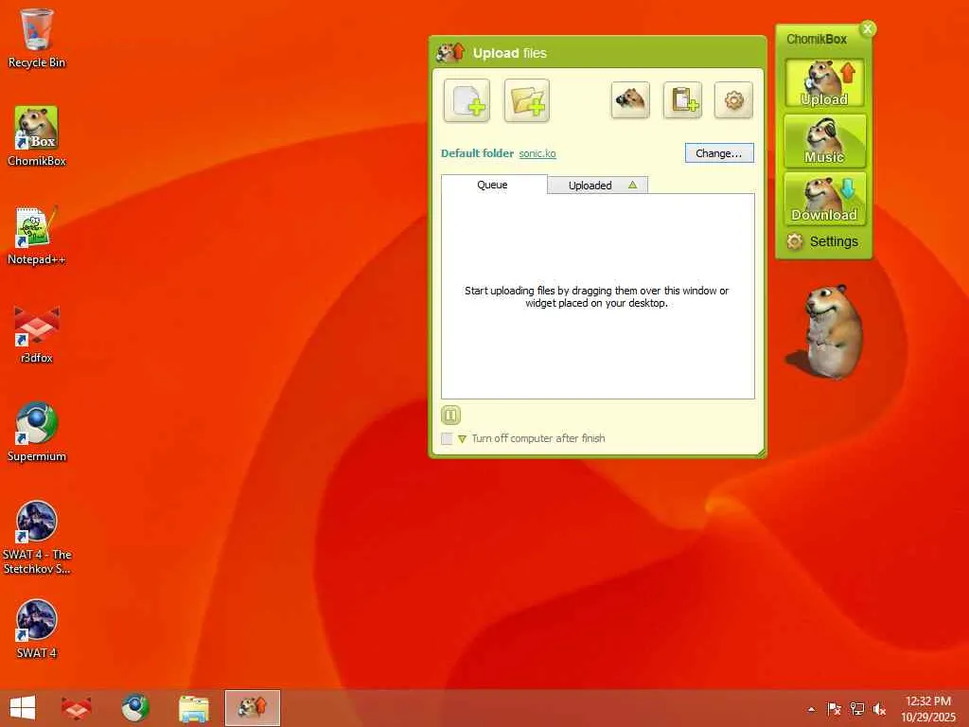Open the hamster account icon in the toolbar
The height and width of the screenshot is (727, 969).
pos(630,99)
